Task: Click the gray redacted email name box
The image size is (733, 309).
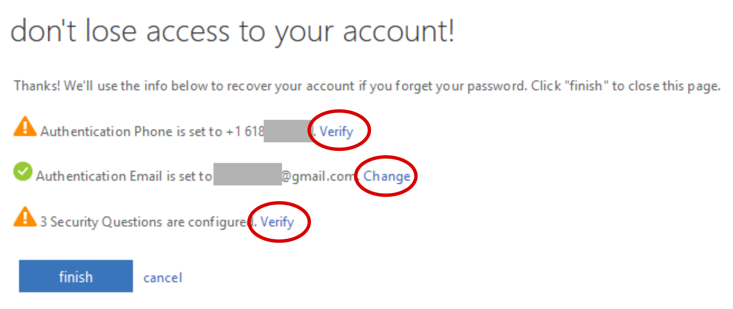Action: 247,174
